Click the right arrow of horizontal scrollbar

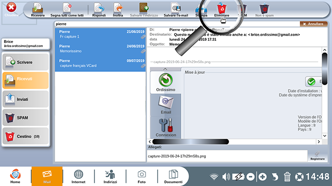(319, 142)
